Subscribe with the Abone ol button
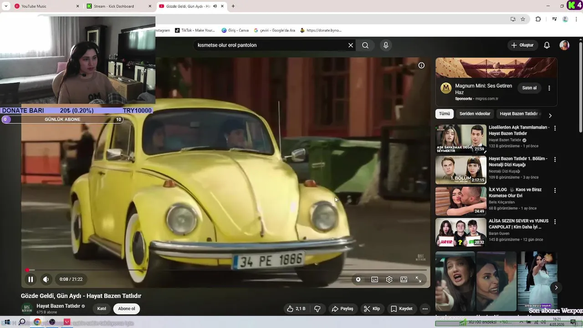 [x=127, y=309]
